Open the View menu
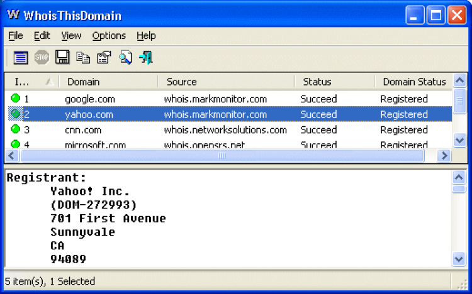The height and width of the screenshot is (294, 472). click(x=71, y=36)
